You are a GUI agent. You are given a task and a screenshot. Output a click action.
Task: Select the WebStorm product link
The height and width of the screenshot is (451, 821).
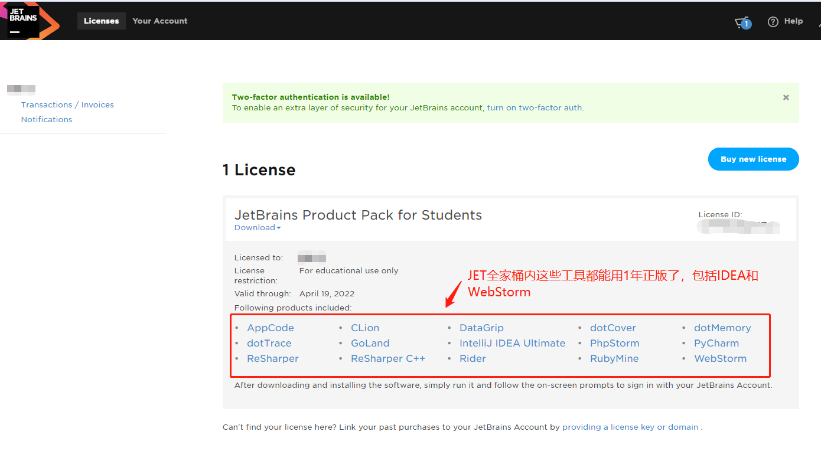point(720,358)
